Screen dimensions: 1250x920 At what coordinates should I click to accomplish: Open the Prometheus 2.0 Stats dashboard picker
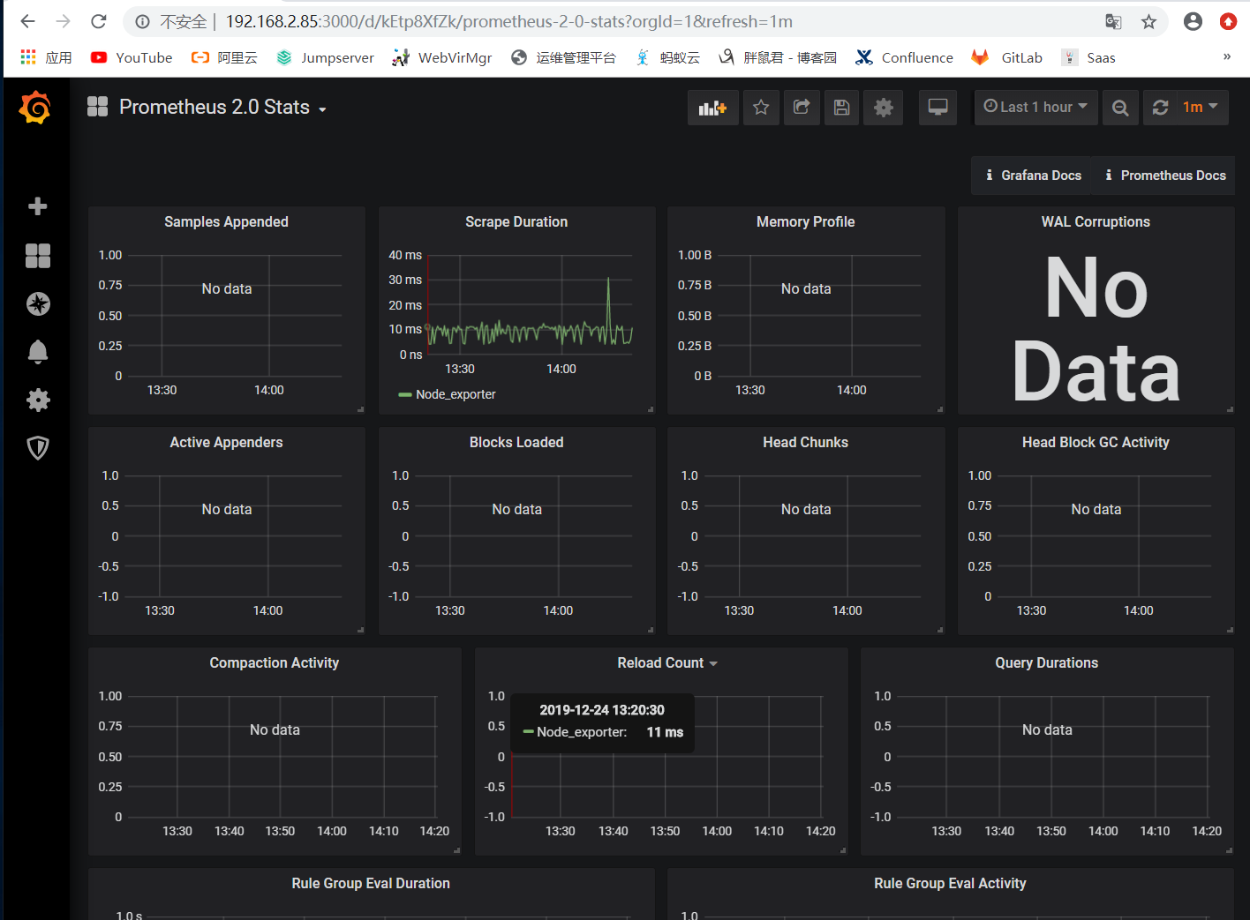tap(215, 108)
